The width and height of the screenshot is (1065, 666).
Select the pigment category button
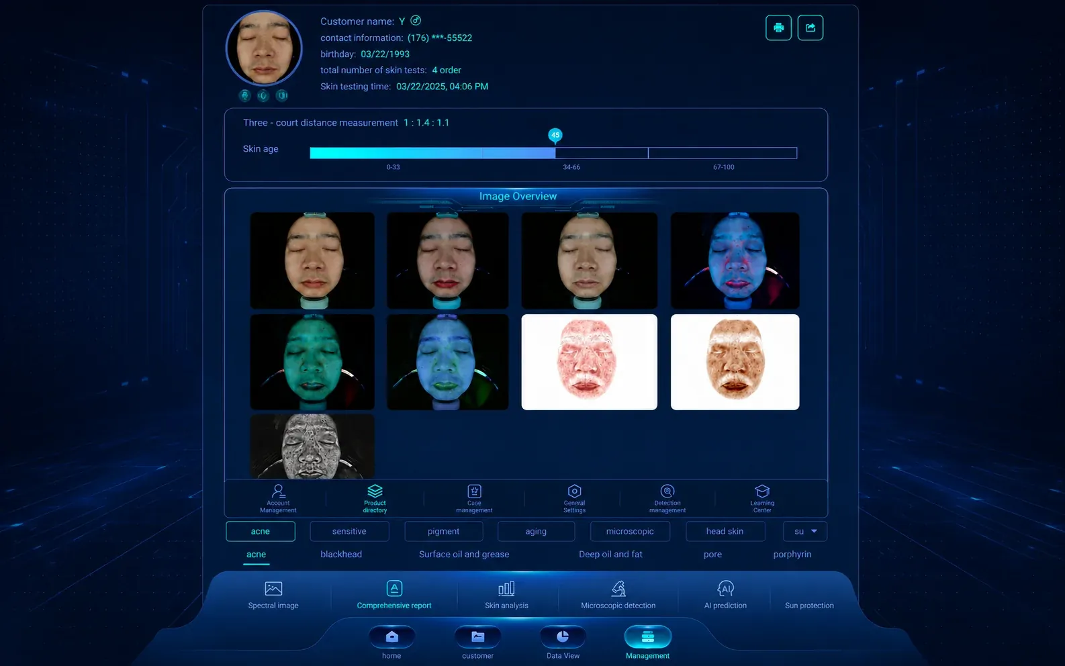[444, 531]
